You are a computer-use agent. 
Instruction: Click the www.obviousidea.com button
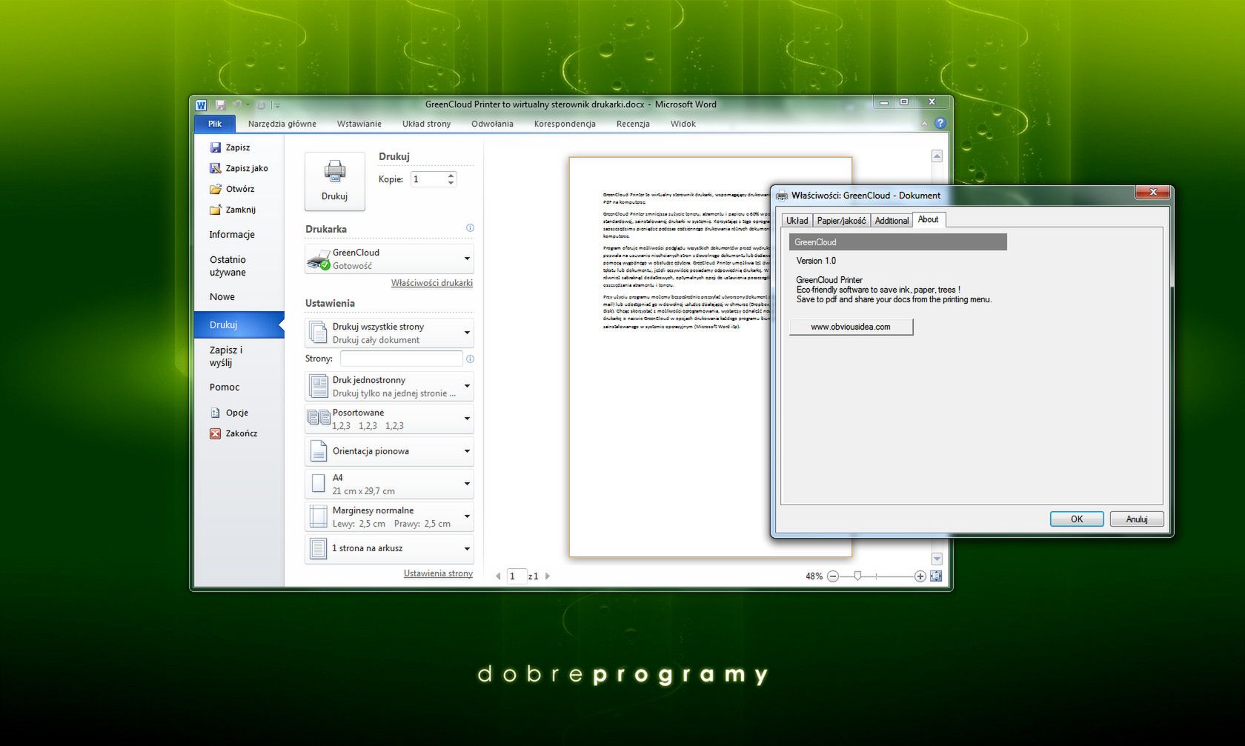click(851, 327)
